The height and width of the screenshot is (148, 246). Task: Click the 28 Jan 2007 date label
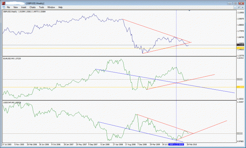[68, 144]
